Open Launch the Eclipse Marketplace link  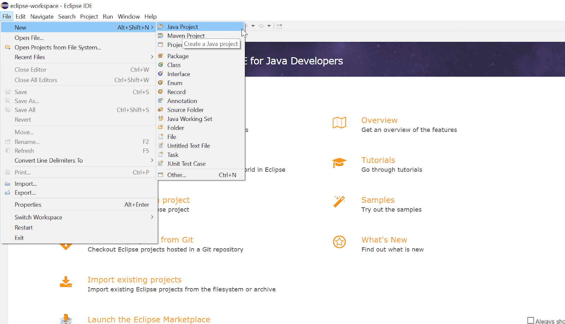[x=149, y=319]
